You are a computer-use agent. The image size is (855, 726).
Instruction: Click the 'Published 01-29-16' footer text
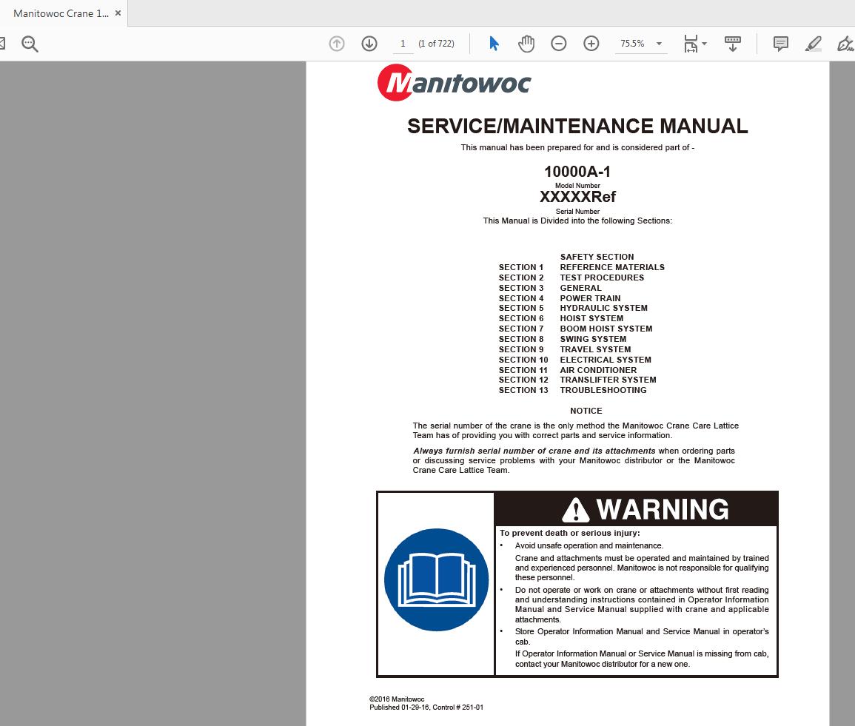[x=400, y=707]
